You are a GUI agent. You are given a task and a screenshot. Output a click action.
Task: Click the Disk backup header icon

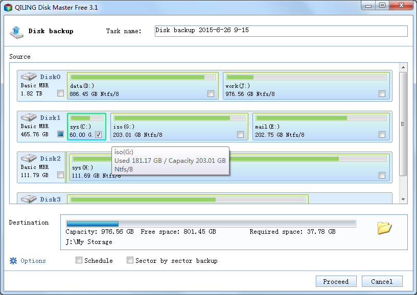point(16,32)
